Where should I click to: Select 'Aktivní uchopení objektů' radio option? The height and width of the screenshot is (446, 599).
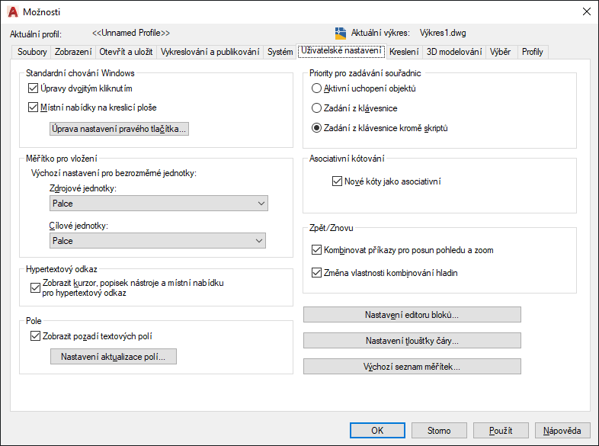[317, 88]
